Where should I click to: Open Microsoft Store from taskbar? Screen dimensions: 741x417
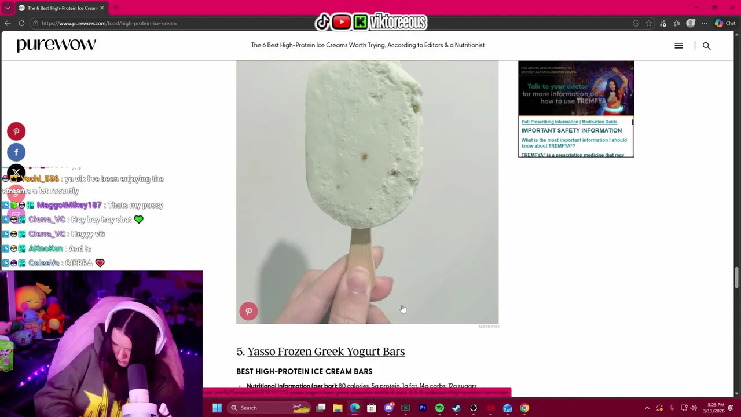click(x=372, y=408)
